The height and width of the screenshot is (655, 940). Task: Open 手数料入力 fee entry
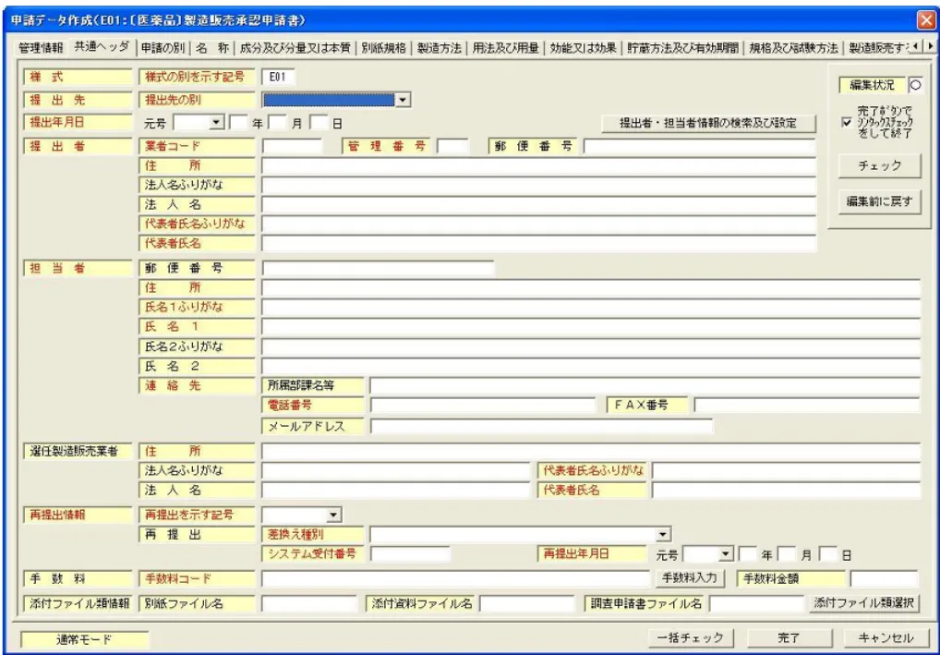pyautogui.click(x=690, y=578)
